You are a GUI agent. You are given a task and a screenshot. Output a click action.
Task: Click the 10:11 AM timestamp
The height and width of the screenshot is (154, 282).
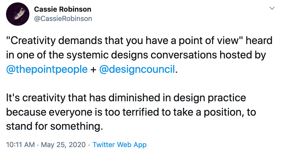click(20, 145)
